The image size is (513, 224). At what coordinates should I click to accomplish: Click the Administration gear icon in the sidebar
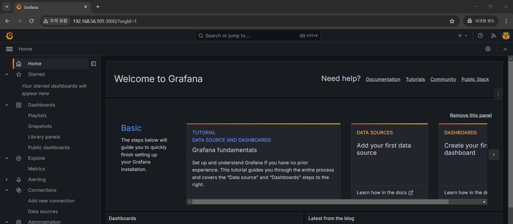pos(19,222)
